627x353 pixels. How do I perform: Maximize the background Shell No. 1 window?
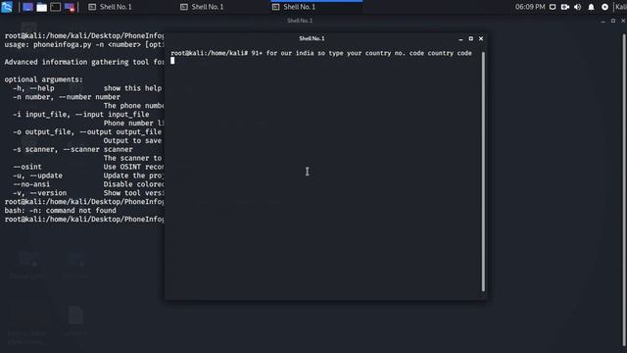[x=613, y=21]
